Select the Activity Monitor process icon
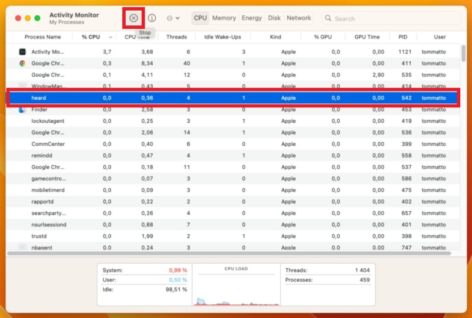This screenshot has width=472, height=318. coord(22,52)
